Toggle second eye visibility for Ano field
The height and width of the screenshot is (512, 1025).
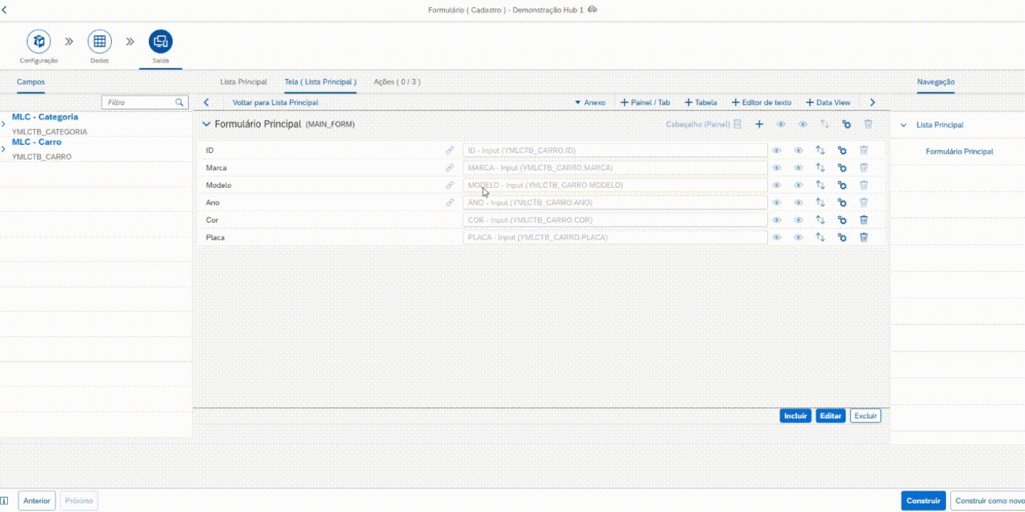coord(799,203)
